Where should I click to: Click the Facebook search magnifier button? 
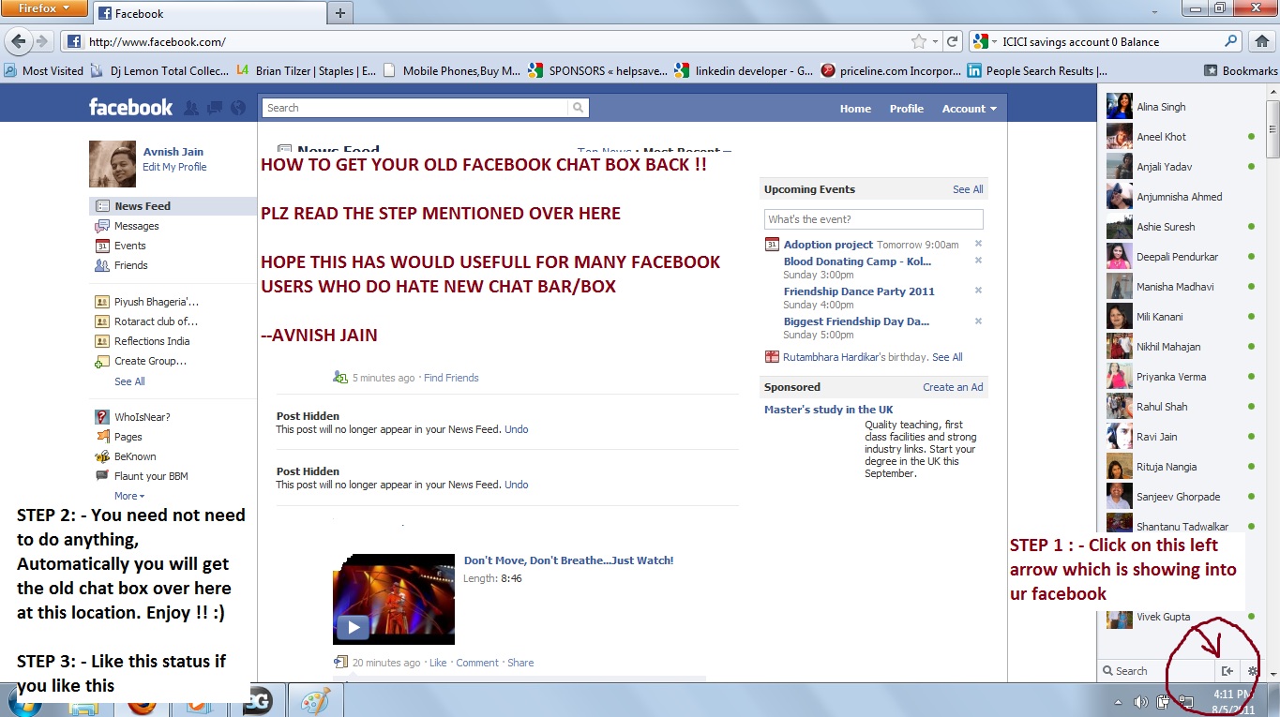click(579, 108)
